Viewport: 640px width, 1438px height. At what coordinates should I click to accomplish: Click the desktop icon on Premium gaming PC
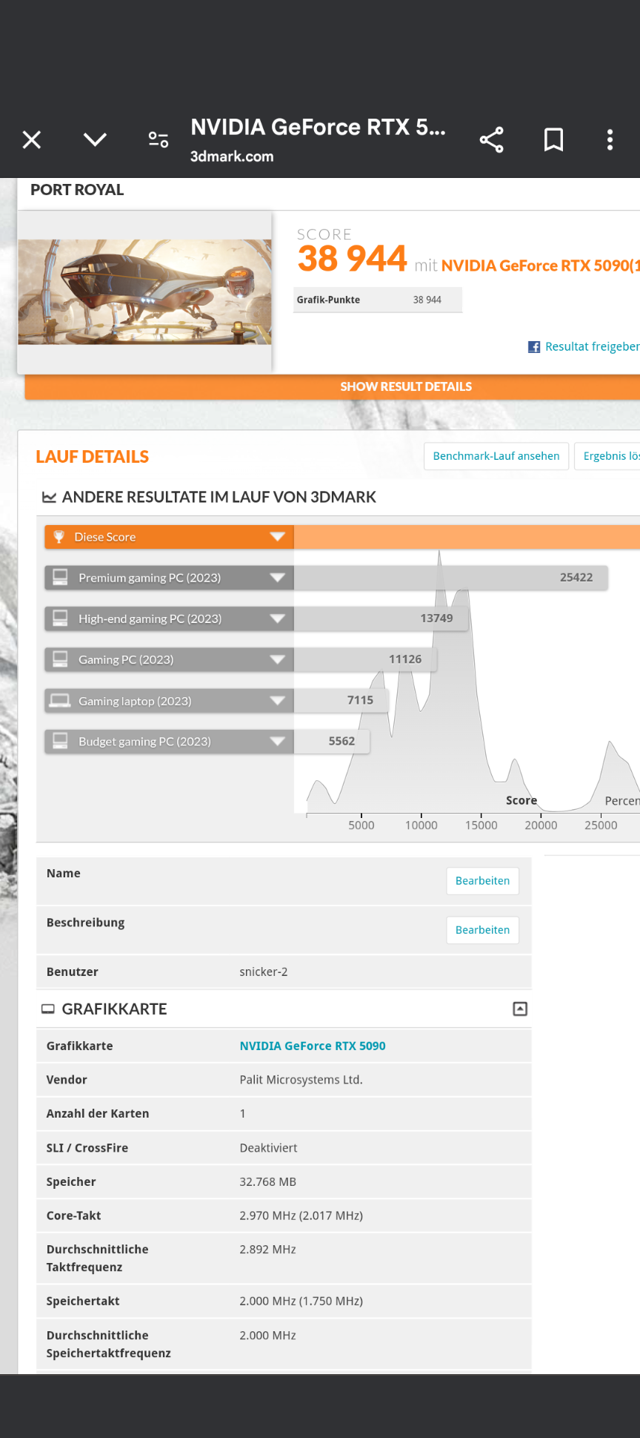pyautogui.click(x=60, y=576)
